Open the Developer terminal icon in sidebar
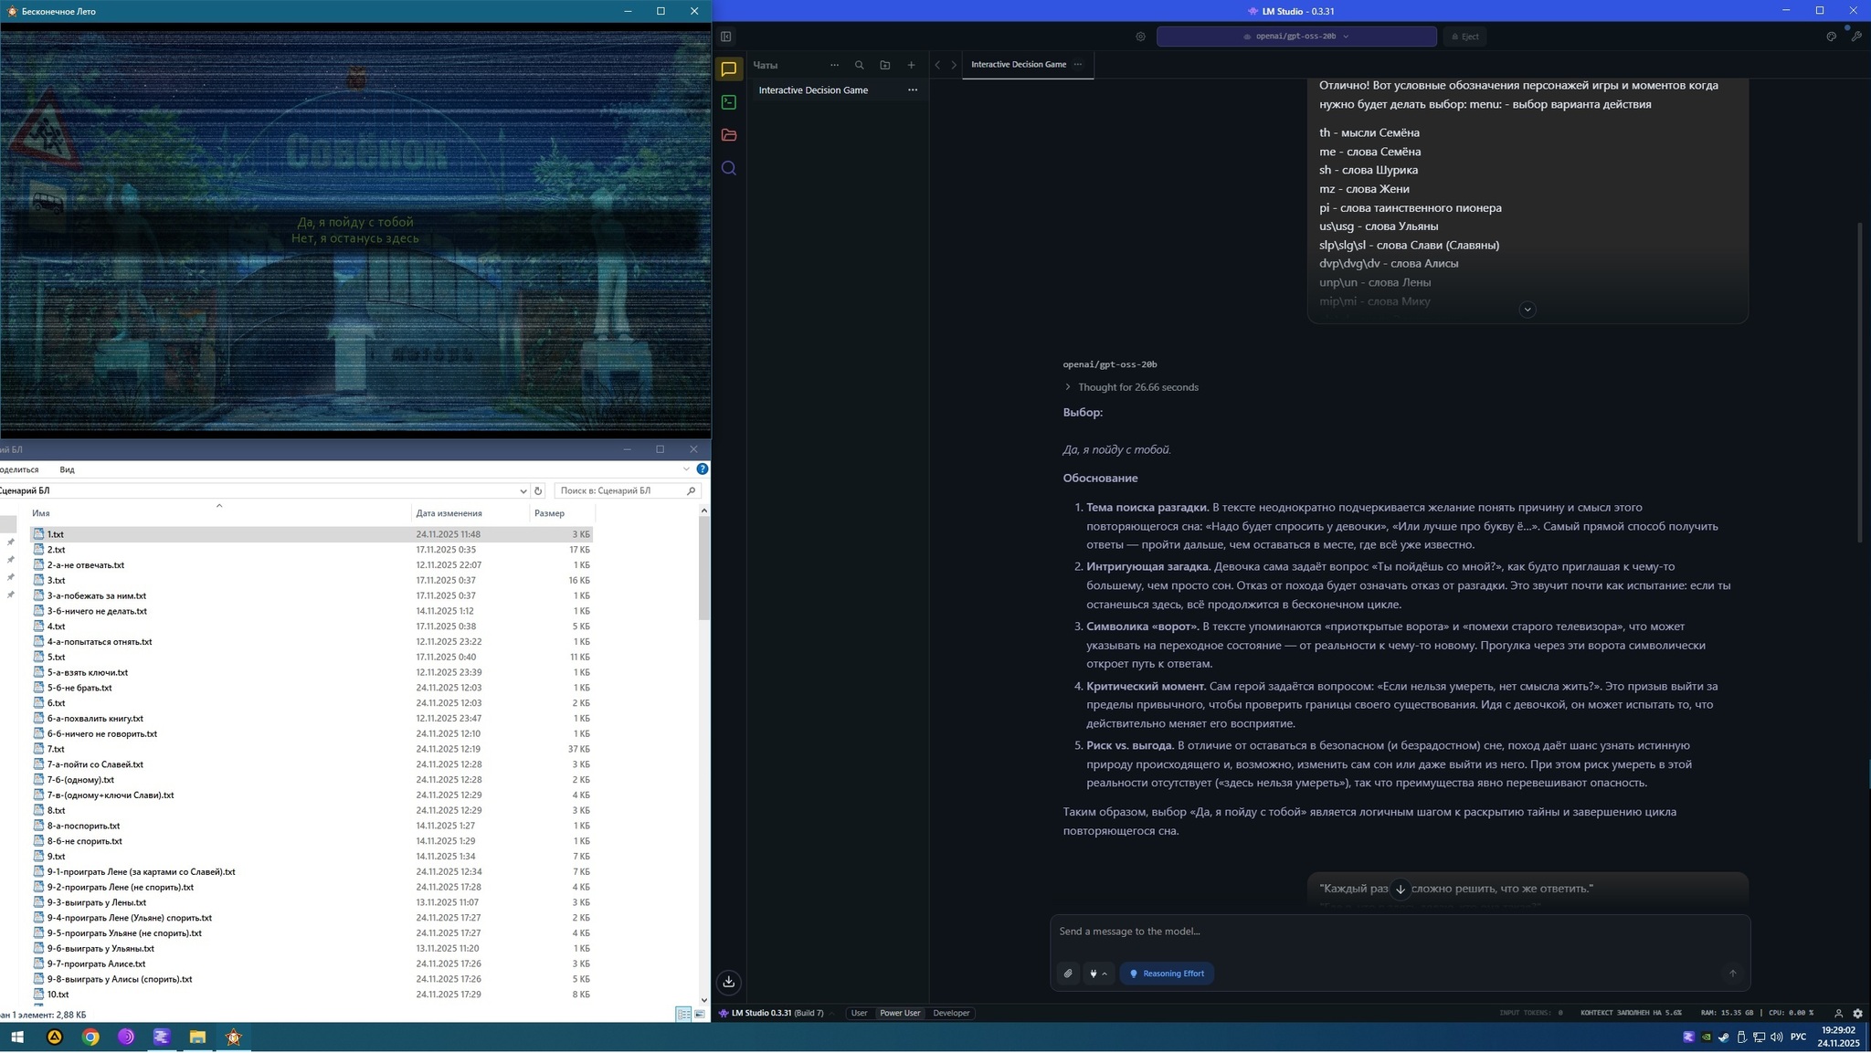This screenshot has width=1871, height=1053. [x=728, y=102]
